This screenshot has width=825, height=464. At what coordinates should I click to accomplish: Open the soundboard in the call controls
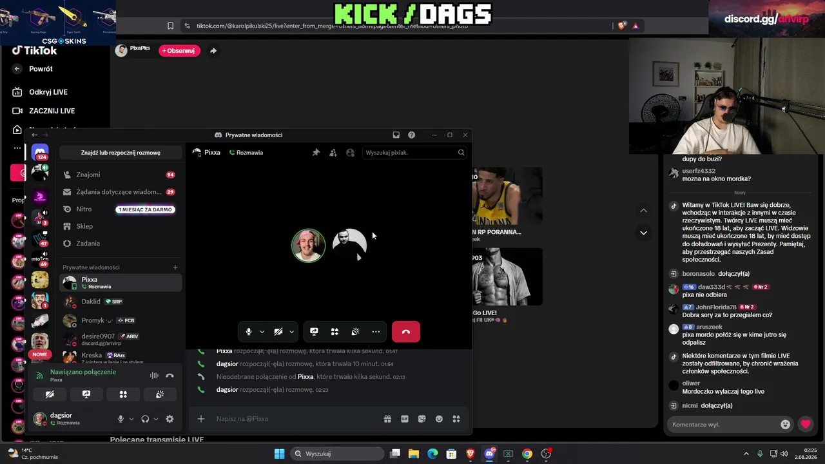click(x=355, y=332)
